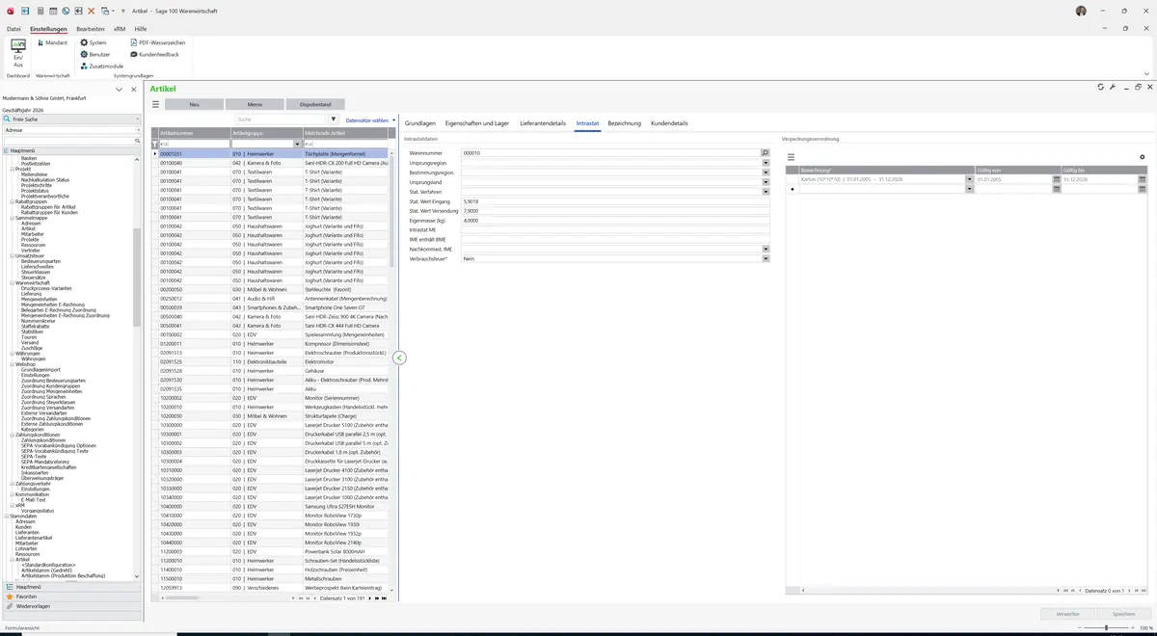Open calendar picker for Gültig bis 31.12.2028
The width and height of the screenshot is (1157, 636).
(1143, 179)
